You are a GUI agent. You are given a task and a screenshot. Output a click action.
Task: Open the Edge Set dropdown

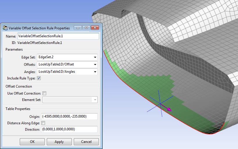pos(95,57)
